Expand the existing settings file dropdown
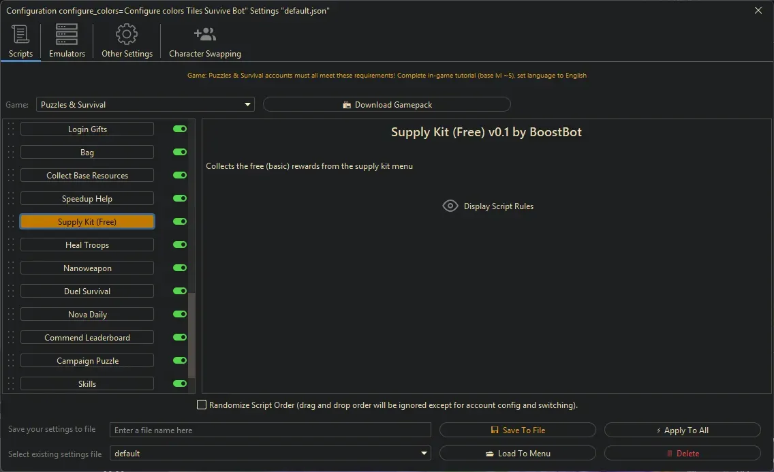 [x=424, y=453]
